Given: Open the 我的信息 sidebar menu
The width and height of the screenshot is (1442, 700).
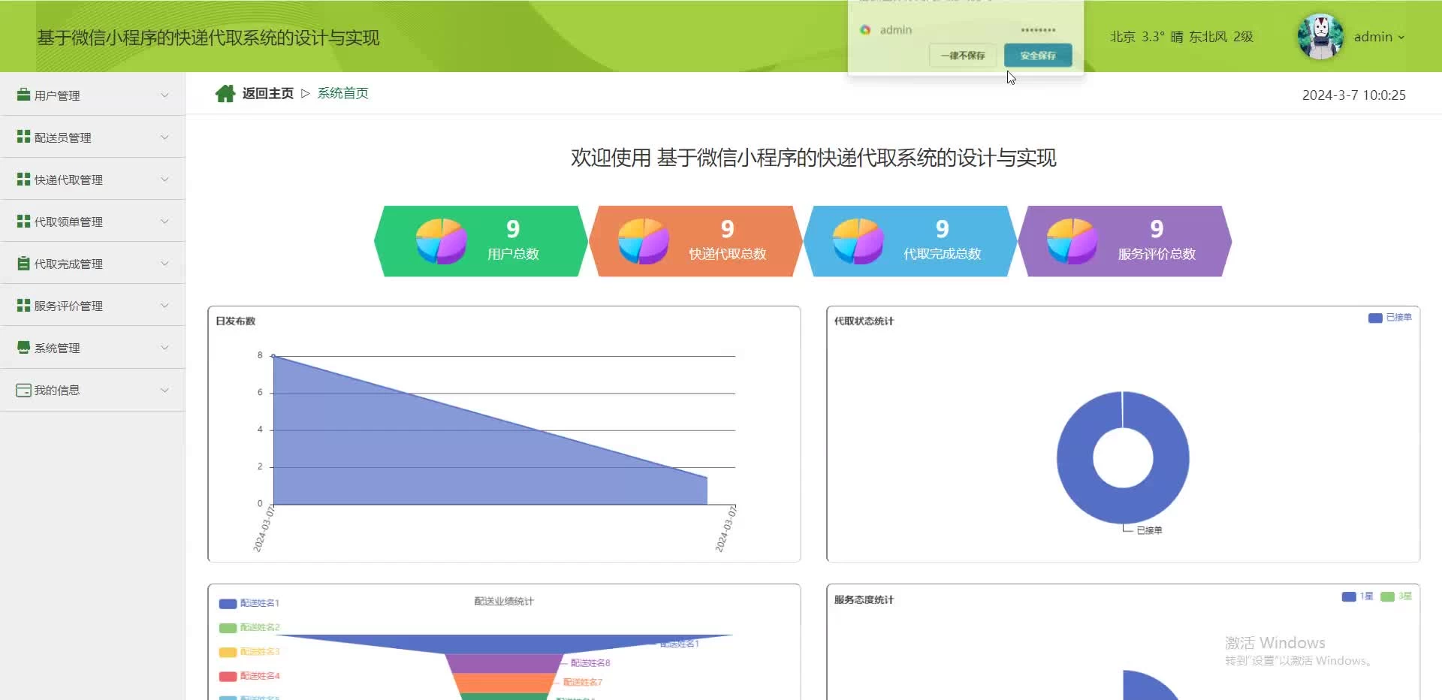Looking at the screenshot, I should [92, 390].
